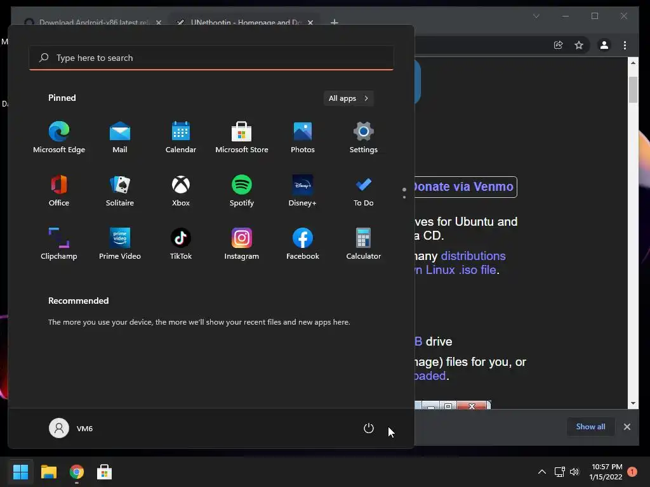
Task: Close the Chrome downloads bar
Action: pos(627,427)
